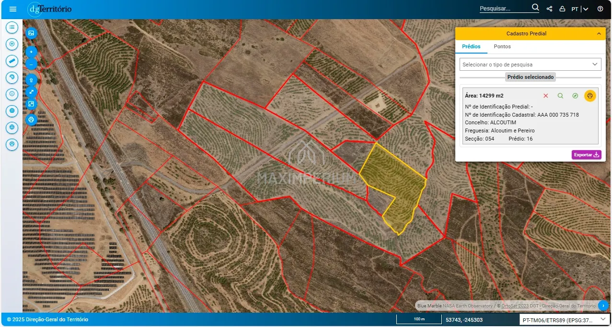The height and width of the screenshot is (327, 612).
Task: Click the fullscreen diagonal arrows map button
Action: [x=31, y=92]
